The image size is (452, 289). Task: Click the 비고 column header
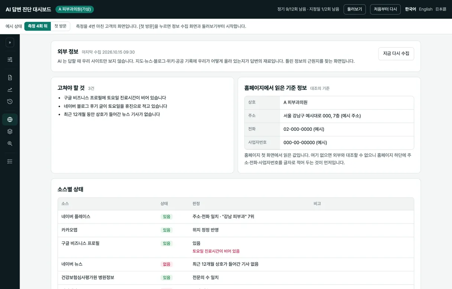pos(318,204)
